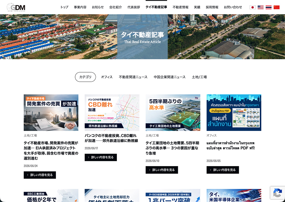Click the Thai Real Estate Article subtitle
This screenshot has width=285, height=202.
(142, 42)
